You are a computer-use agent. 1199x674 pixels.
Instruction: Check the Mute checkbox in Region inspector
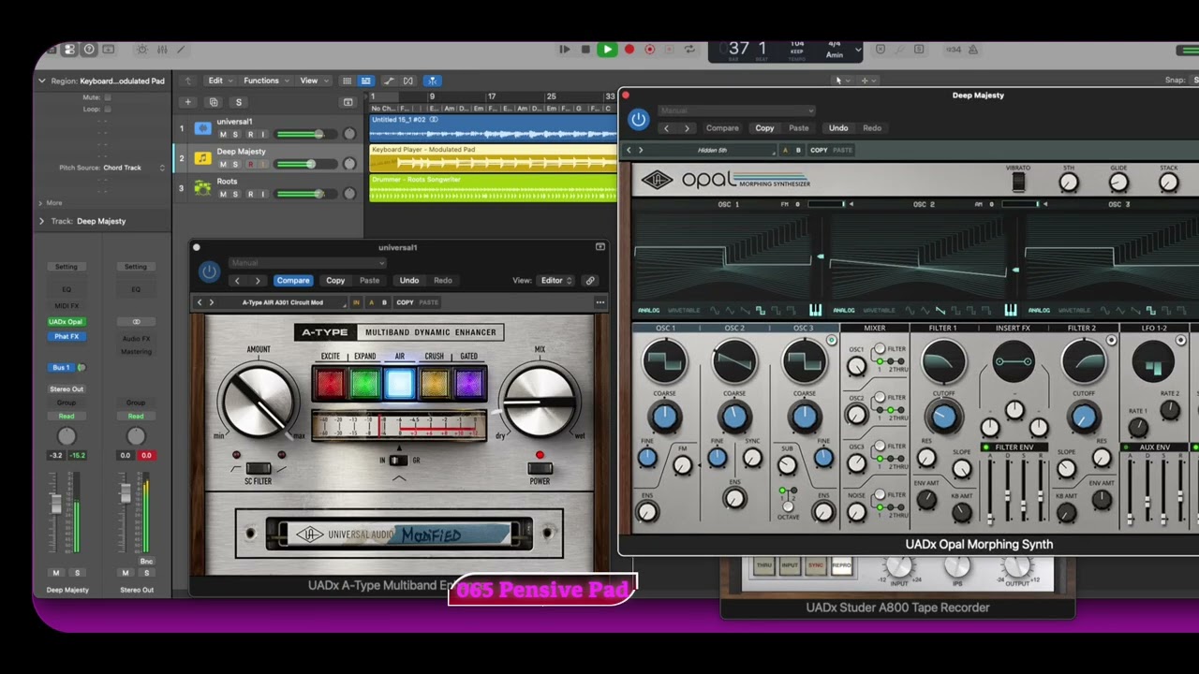pos(108,96)
